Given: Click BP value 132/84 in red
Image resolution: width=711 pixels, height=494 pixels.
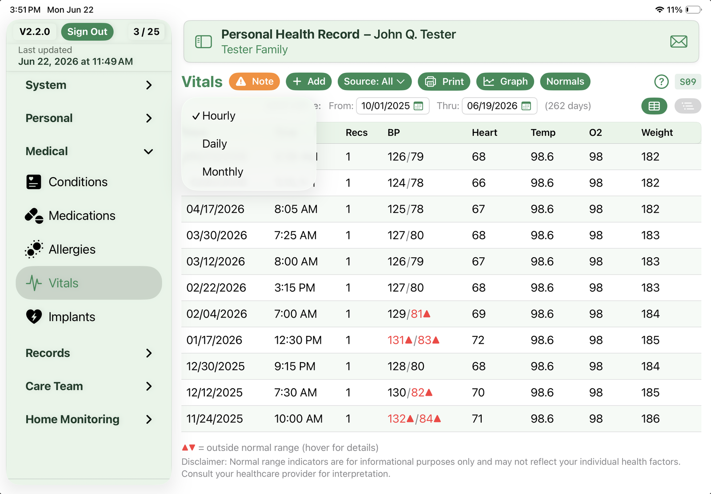Looking at the screenshot, I should point(414,419).
